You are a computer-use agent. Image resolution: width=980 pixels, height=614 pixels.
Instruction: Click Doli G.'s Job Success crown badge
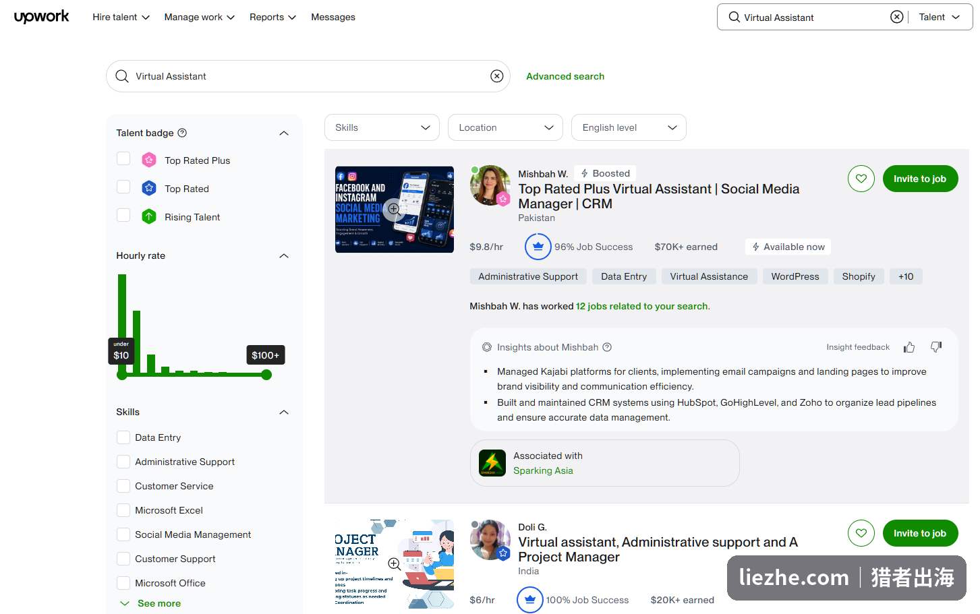tap(530, 600)
